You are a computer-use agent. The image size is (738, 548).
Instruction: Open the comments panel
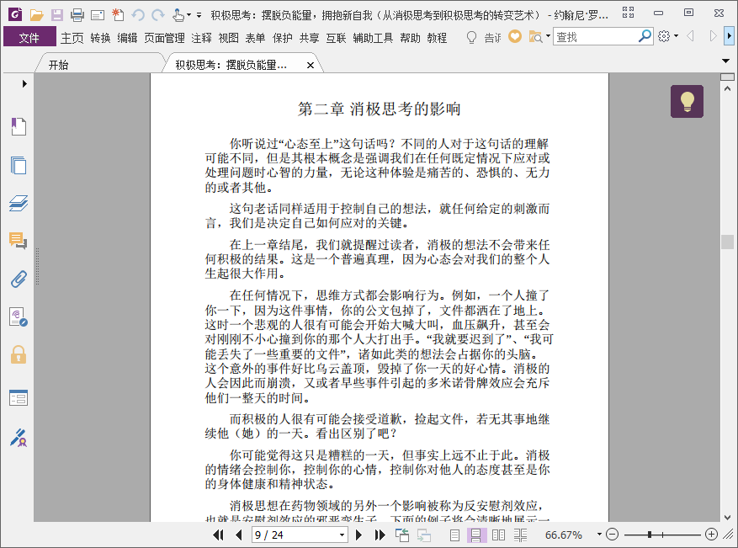[x=19, y=241]
